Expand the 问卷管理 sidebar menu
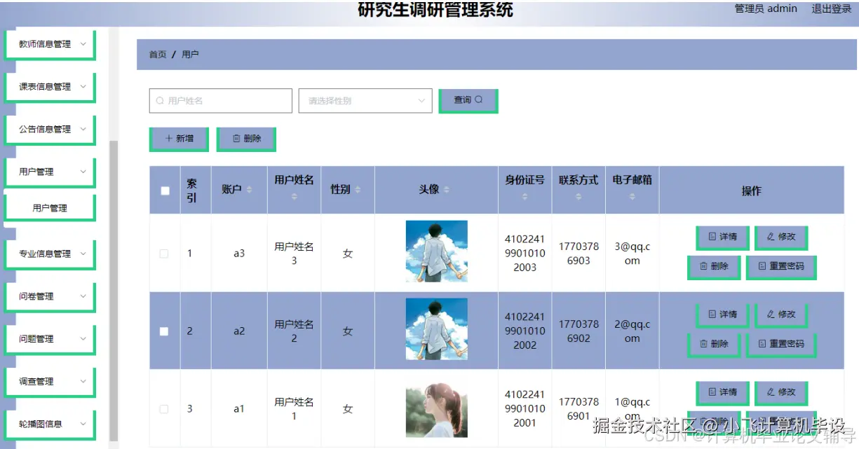Viewport: 859px width, 449px height. tap(50, 297)
